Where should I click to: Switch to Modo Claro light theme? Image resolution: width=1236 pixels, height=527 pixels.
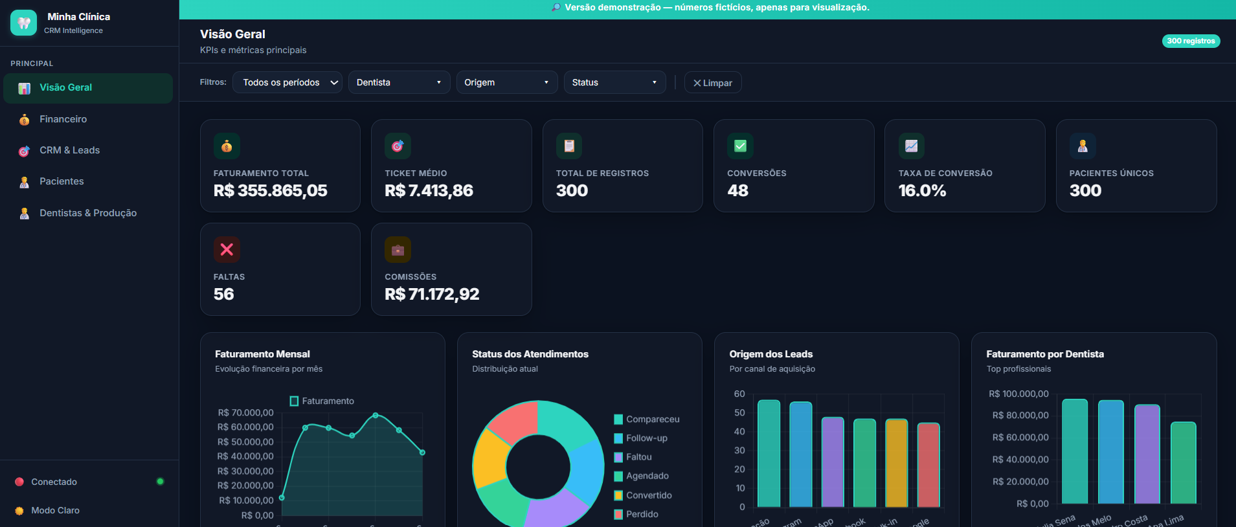pyautogui.click(x=55, y=510)
